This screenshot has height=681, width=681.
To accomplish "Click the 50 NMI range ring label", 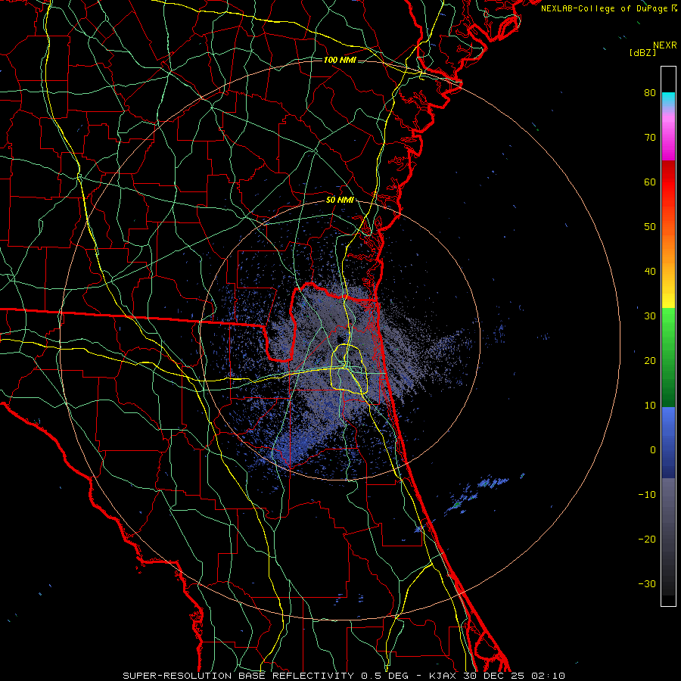I will [x=340, y=201].
